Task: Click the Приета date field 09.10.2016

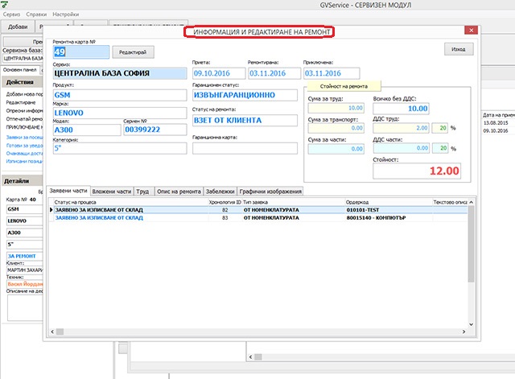Action: point(219,73)
